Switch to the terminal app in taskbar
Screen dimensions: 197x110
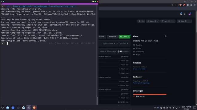29,108
